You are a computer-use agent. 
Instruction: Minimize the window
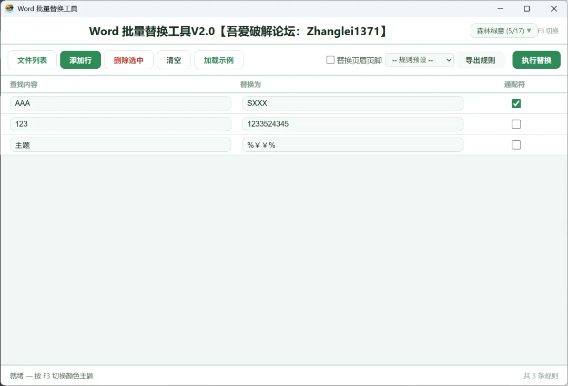coord(500,8)
